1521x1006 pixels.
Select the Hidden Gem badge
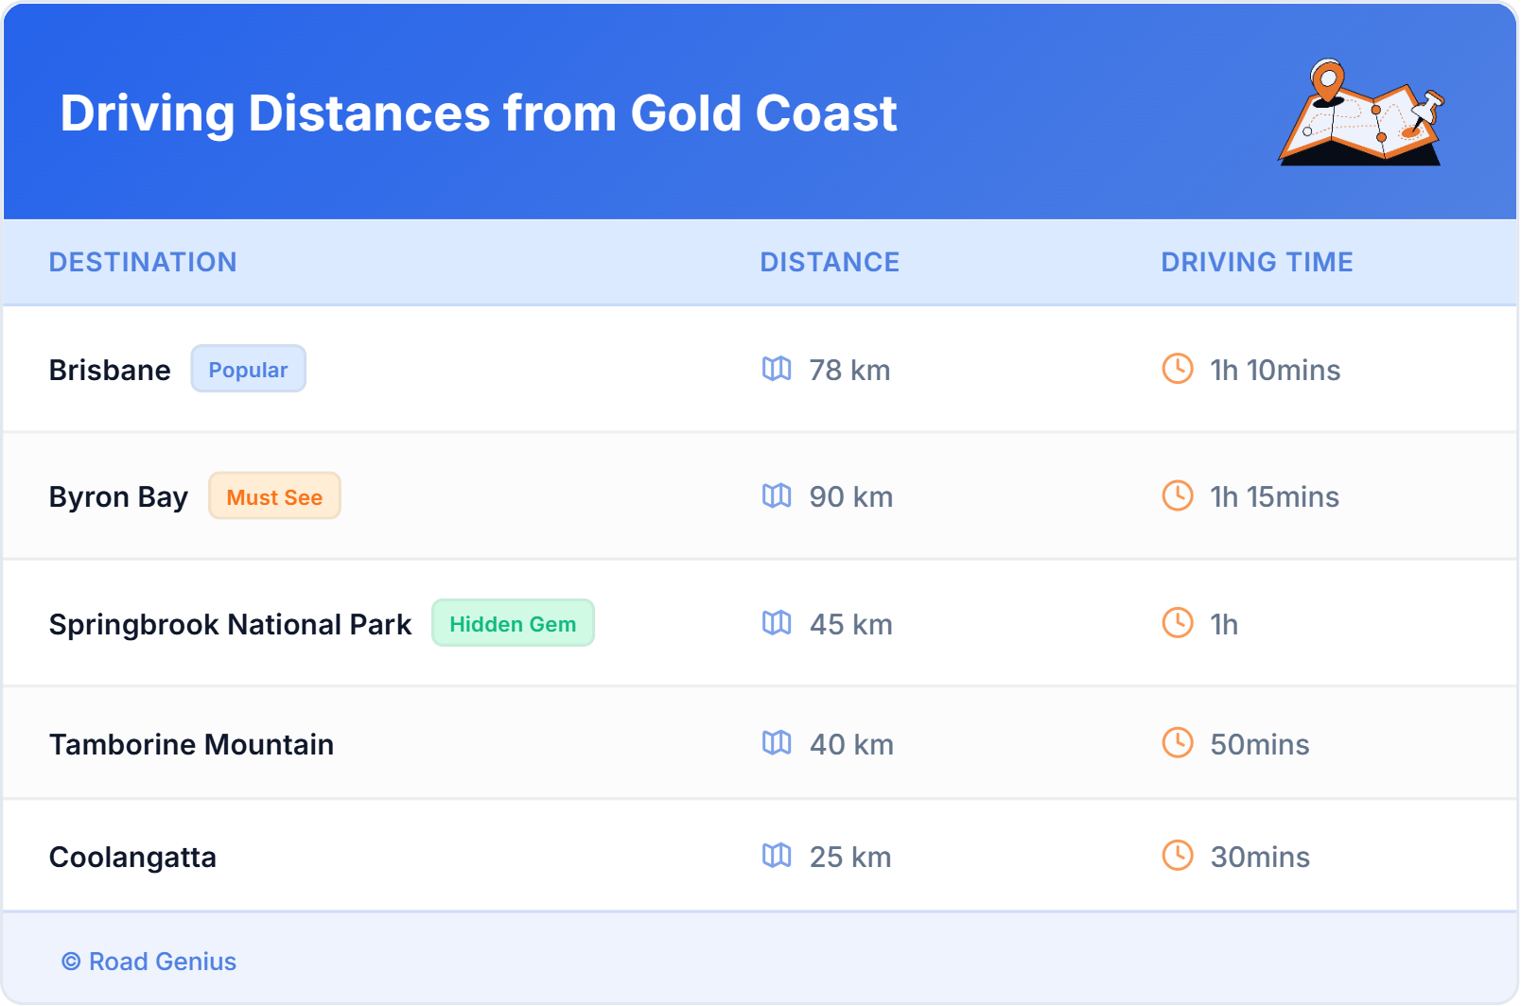coord(513,624)
